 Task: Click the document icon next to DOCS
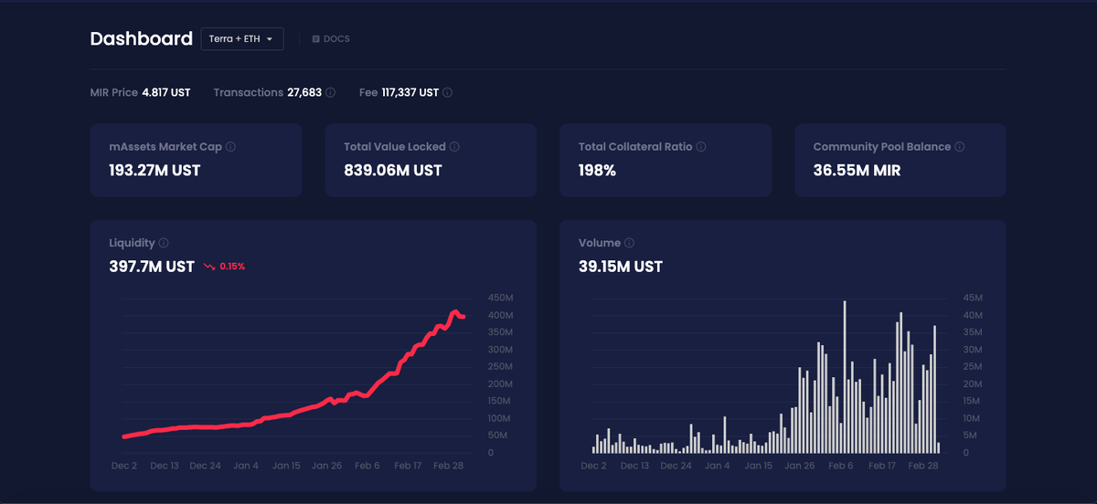(x=316, y=39)
